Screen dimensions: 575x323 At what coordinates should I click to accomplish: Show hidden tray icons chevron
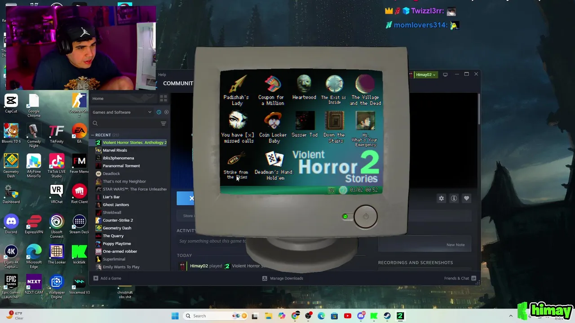tap(511, 316)
